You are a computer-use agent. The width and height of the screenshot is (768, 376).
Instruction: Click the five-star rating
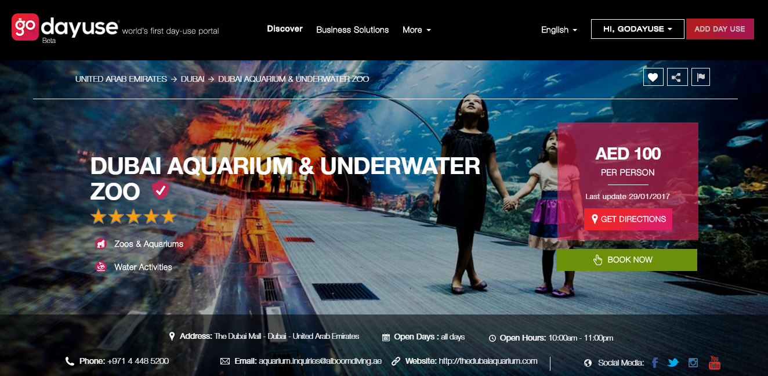[x=133, y=217]
